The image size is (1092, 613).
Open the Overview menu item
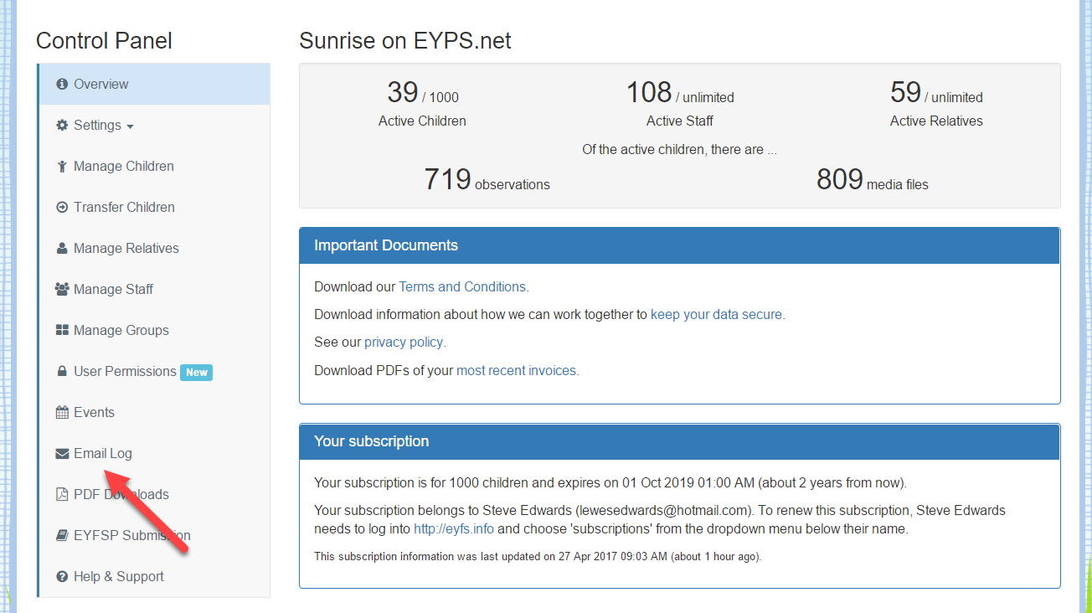(155, 84)
